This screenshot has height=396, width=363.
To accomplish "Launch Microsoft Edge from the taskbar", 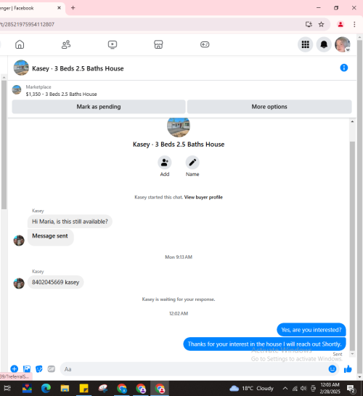I will (46, 388).
